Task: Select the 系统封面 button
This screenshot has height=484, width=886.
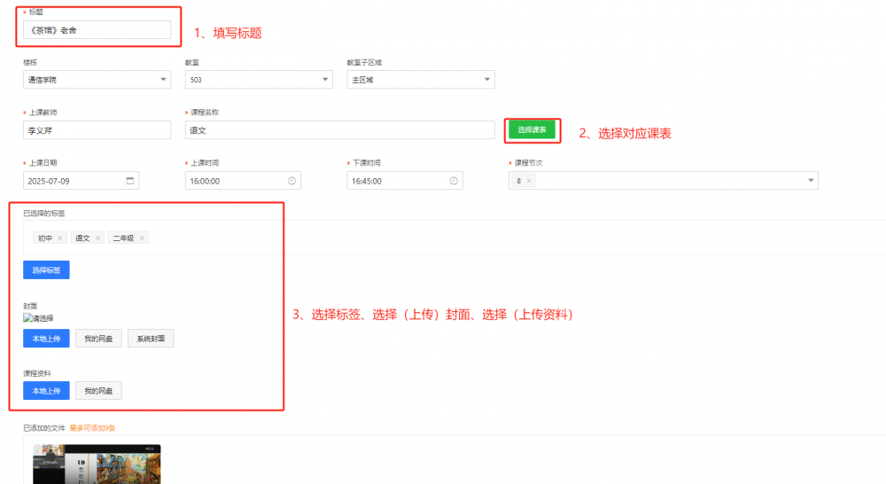Action: [151, 340]
